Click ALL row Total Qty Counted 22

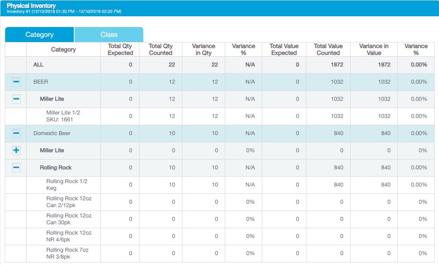(172, 65)
